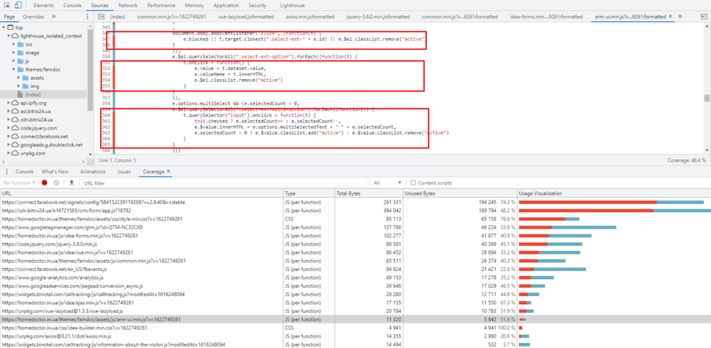This screenshot has width=711, height=348.
Task: Activate the inspect element picker icon
Action: click(7, 6)
